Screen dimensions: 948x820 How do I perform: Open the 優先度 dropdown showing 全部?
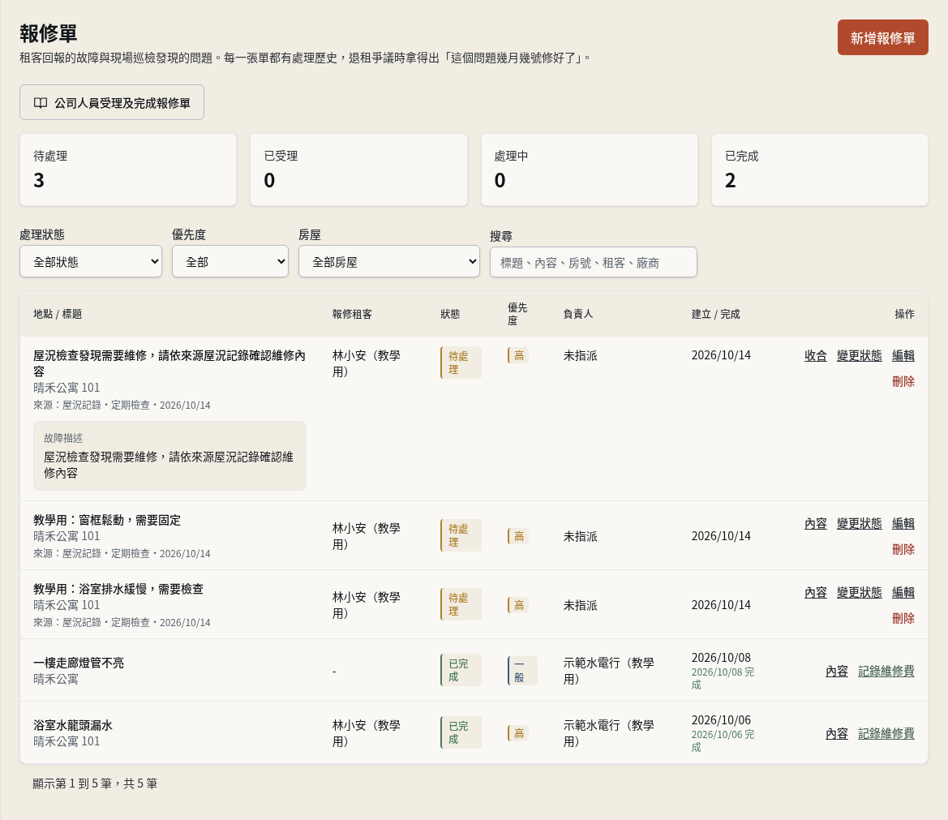[x=230, y=261]
